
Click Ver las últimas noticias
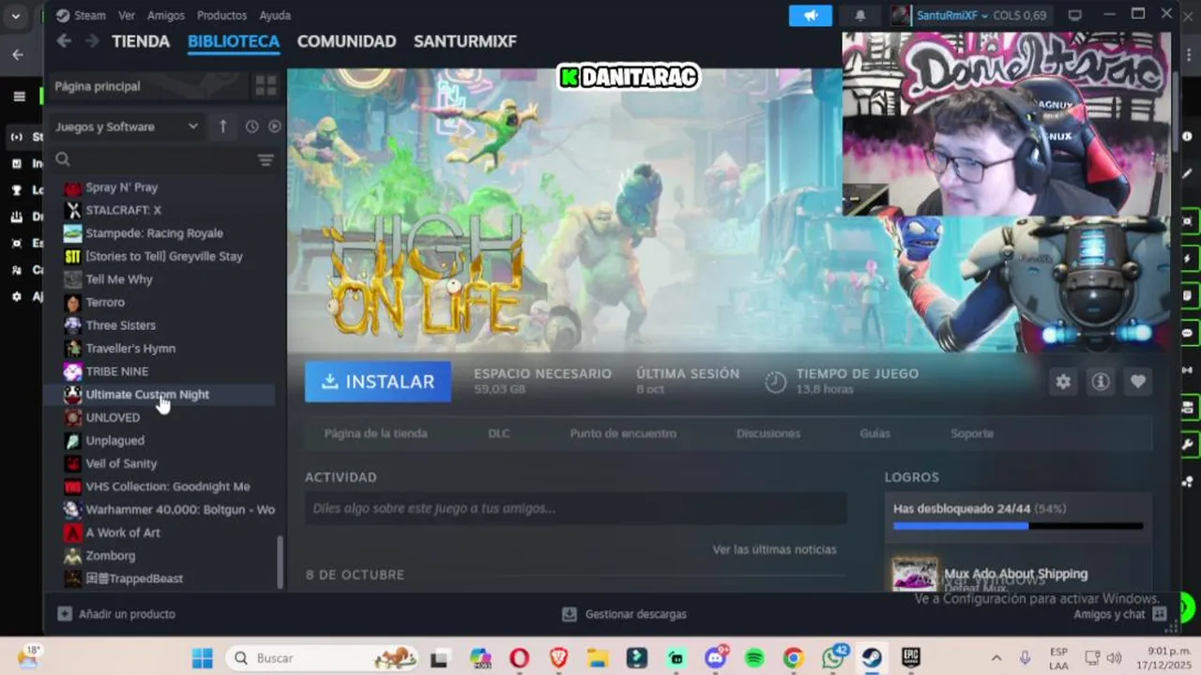[x=774, y=549]
